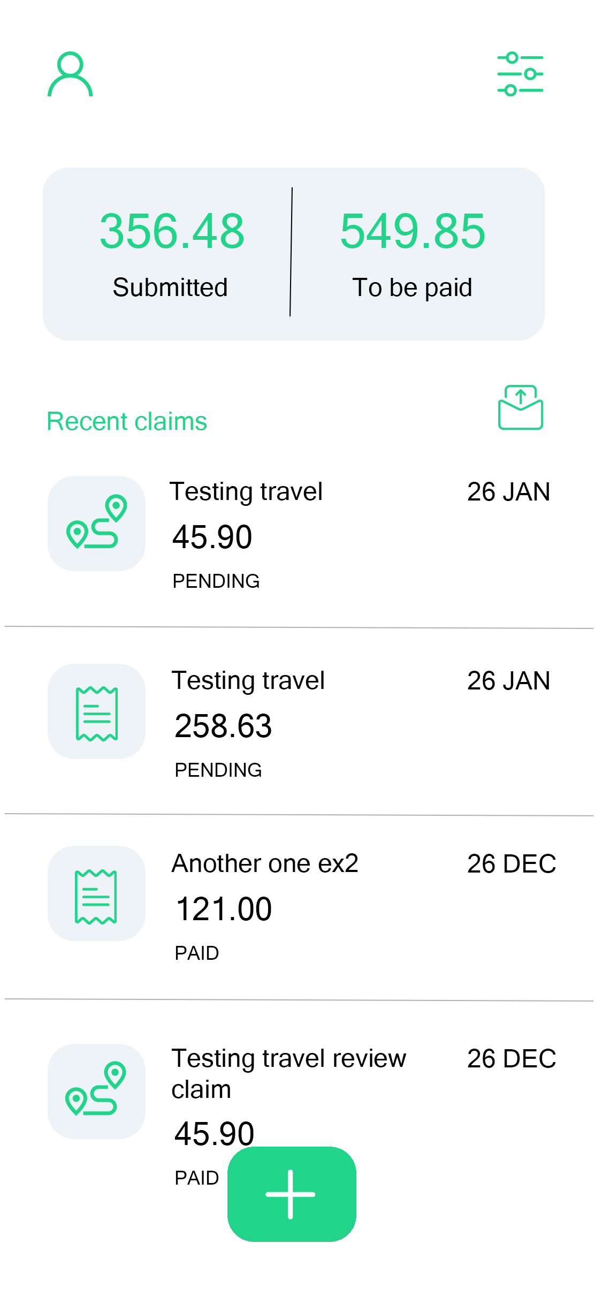Screen dimensions: 602x1304
Task: Select the Recent claims heading
Action: pyautogui.click(x=127, y=421)
